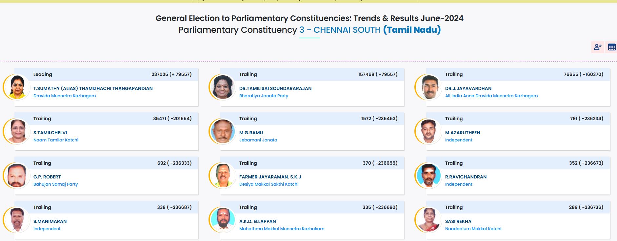The height and width of the screenshot is (241, 617).
Task: Open the Bharatiya Janata Party link
Action: [264, 96]
